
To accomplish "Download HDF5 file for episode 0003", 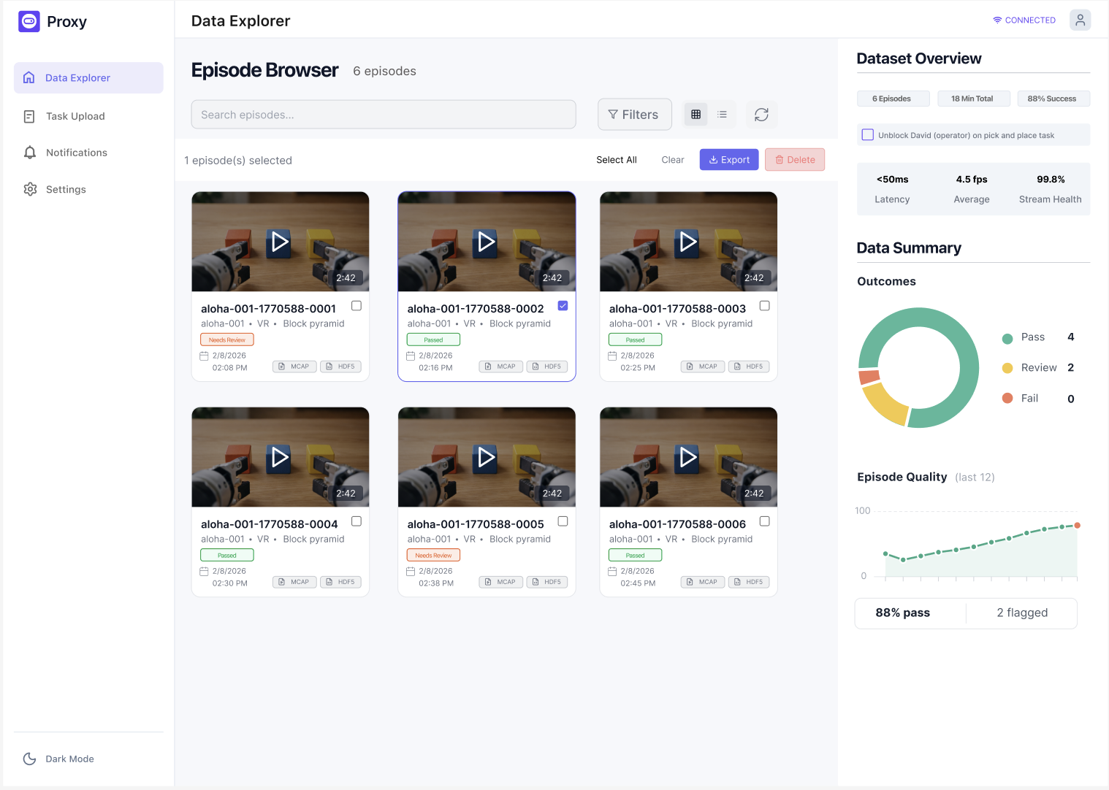I will pyautogui.click(x=749, y=367).
